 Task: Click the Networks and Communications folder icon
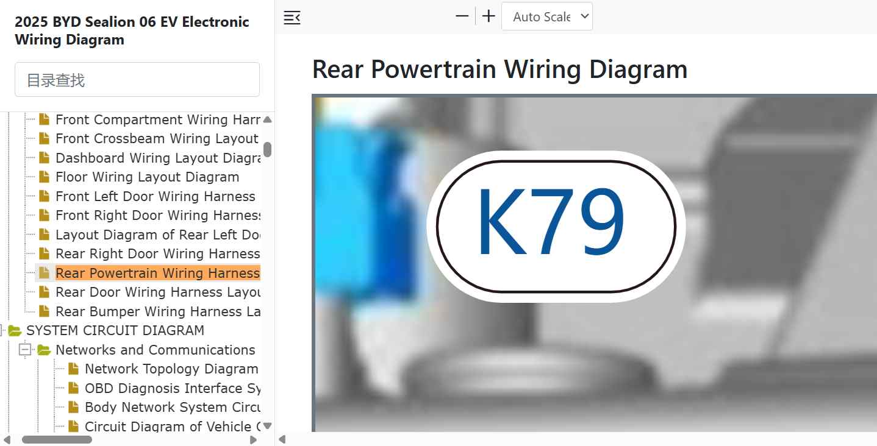[x=44, y=350]
